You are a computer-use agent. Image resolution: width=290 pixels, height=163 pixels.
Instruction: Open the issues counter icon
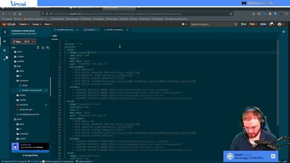click(x=243, y=24)
